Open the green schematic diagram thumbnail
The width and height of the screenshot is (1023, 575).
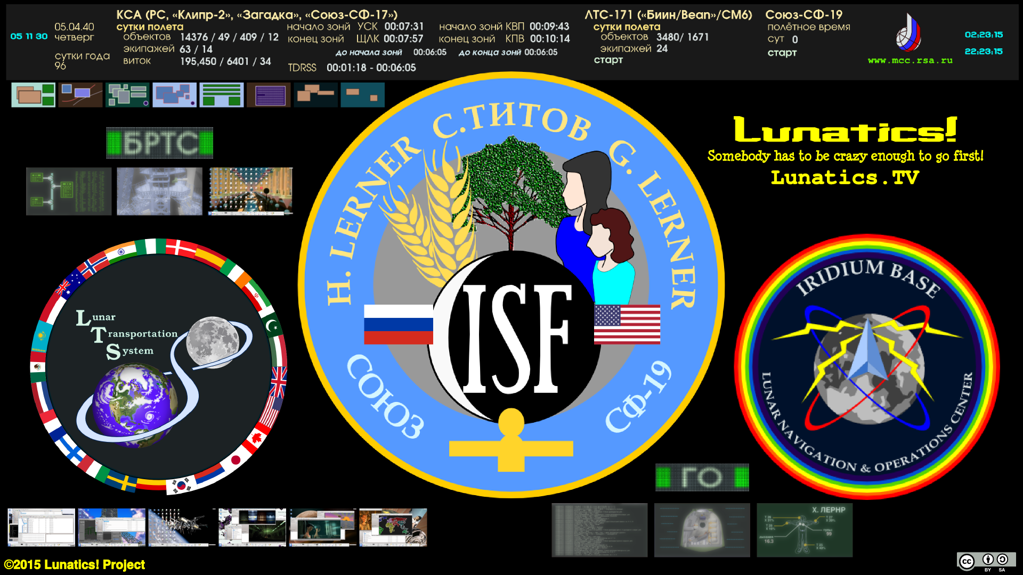point(69,192)
